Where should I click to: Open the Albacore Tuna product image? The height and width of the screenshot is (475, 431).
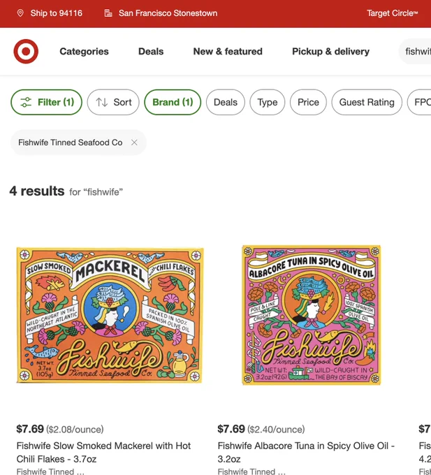pyautogui.click(x=312, y=315)
